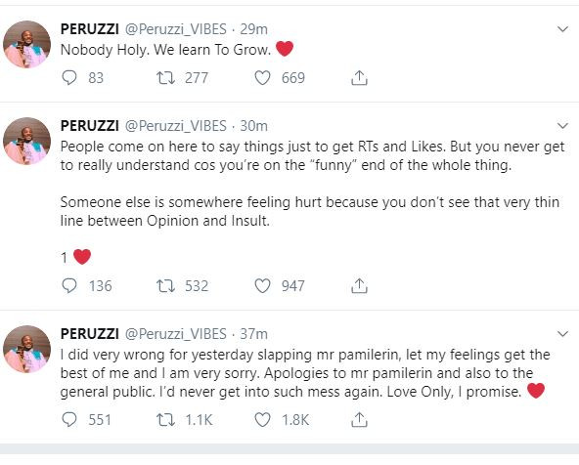Click Peruzzi's avatar on the top tweet
The height and width of the screenshot is (465, 579).
(x=27, y=44)
